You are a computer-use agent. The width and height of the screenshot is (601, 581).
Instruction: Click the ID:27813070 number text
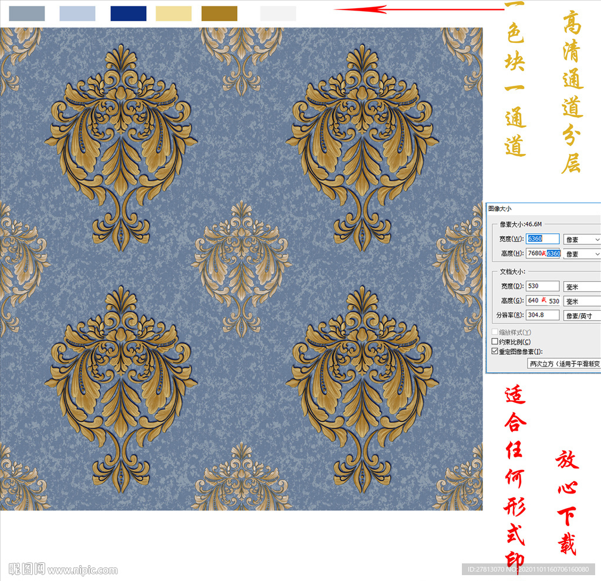pyautogui.click(x=486, y=569)
